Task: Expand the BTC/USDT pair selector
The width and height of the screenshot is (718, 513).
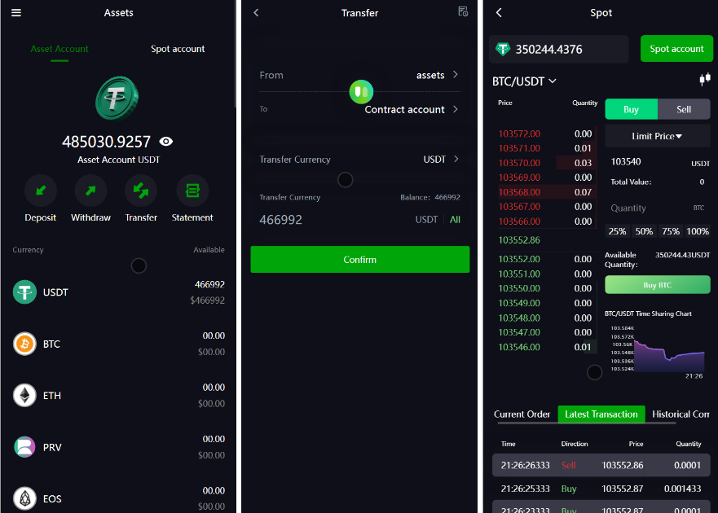Action: 524,81
